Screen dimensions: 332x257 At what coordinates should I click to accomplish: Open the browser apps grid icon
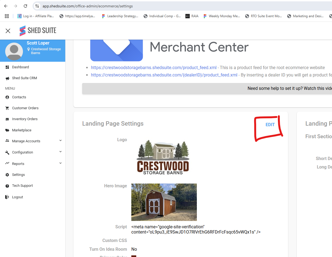coord(7,16)
